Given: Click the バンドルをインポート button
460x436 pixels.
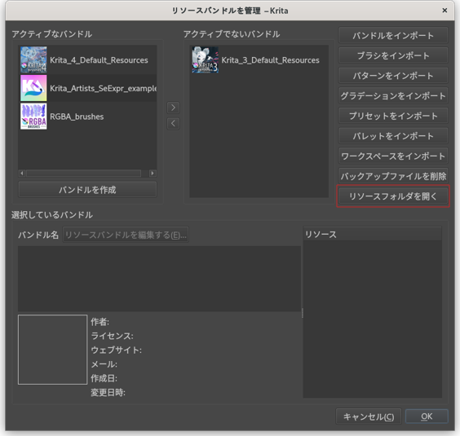Looking at the screenshot, I should (x=393, y=36).
